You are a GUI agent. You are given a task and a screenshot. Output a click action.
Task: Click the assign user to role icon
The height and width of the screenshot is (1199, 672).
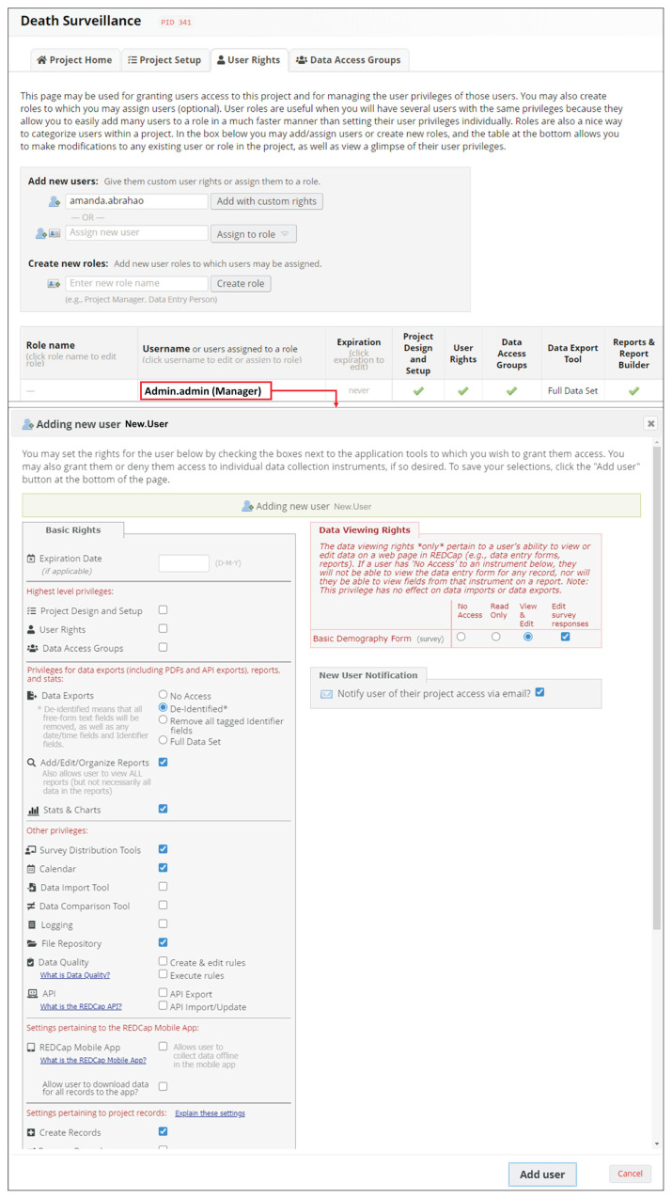click(x=47, y=233)
